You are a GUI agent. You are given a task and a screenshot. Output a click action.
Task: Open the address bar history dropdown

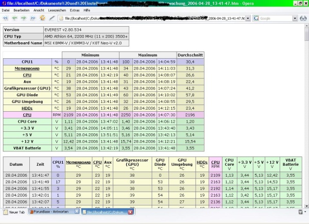[x=248, y=19]
